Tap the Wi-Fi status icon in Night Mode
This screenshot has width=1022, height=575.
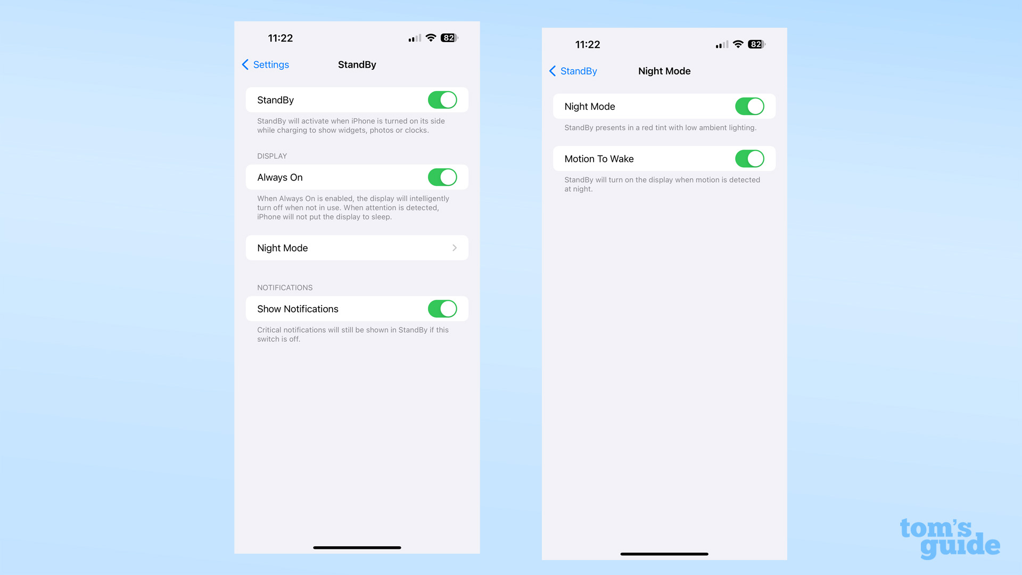738,44
